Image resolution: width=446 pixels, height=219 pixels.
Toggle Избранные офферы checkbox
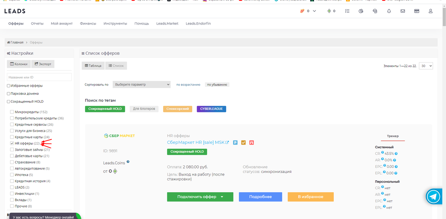[9, 86]
